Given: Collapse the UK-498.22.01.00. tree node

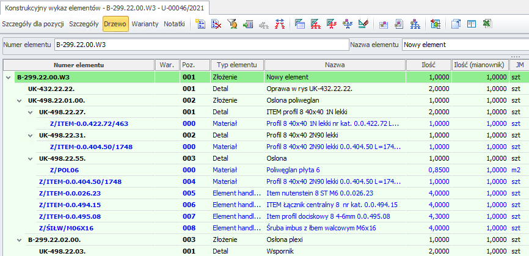Looking at the screenshot, I should tap(20, 100).
